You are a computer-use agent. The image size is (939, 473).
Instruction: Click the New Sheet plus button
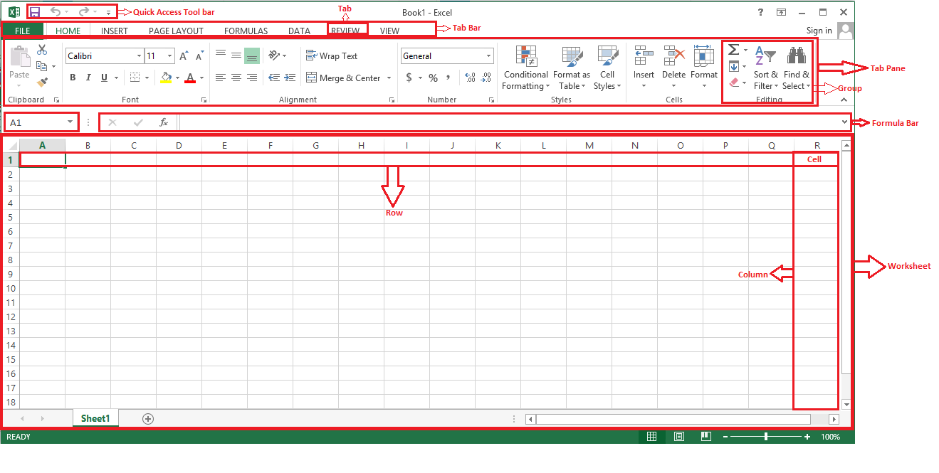[147, 418]
